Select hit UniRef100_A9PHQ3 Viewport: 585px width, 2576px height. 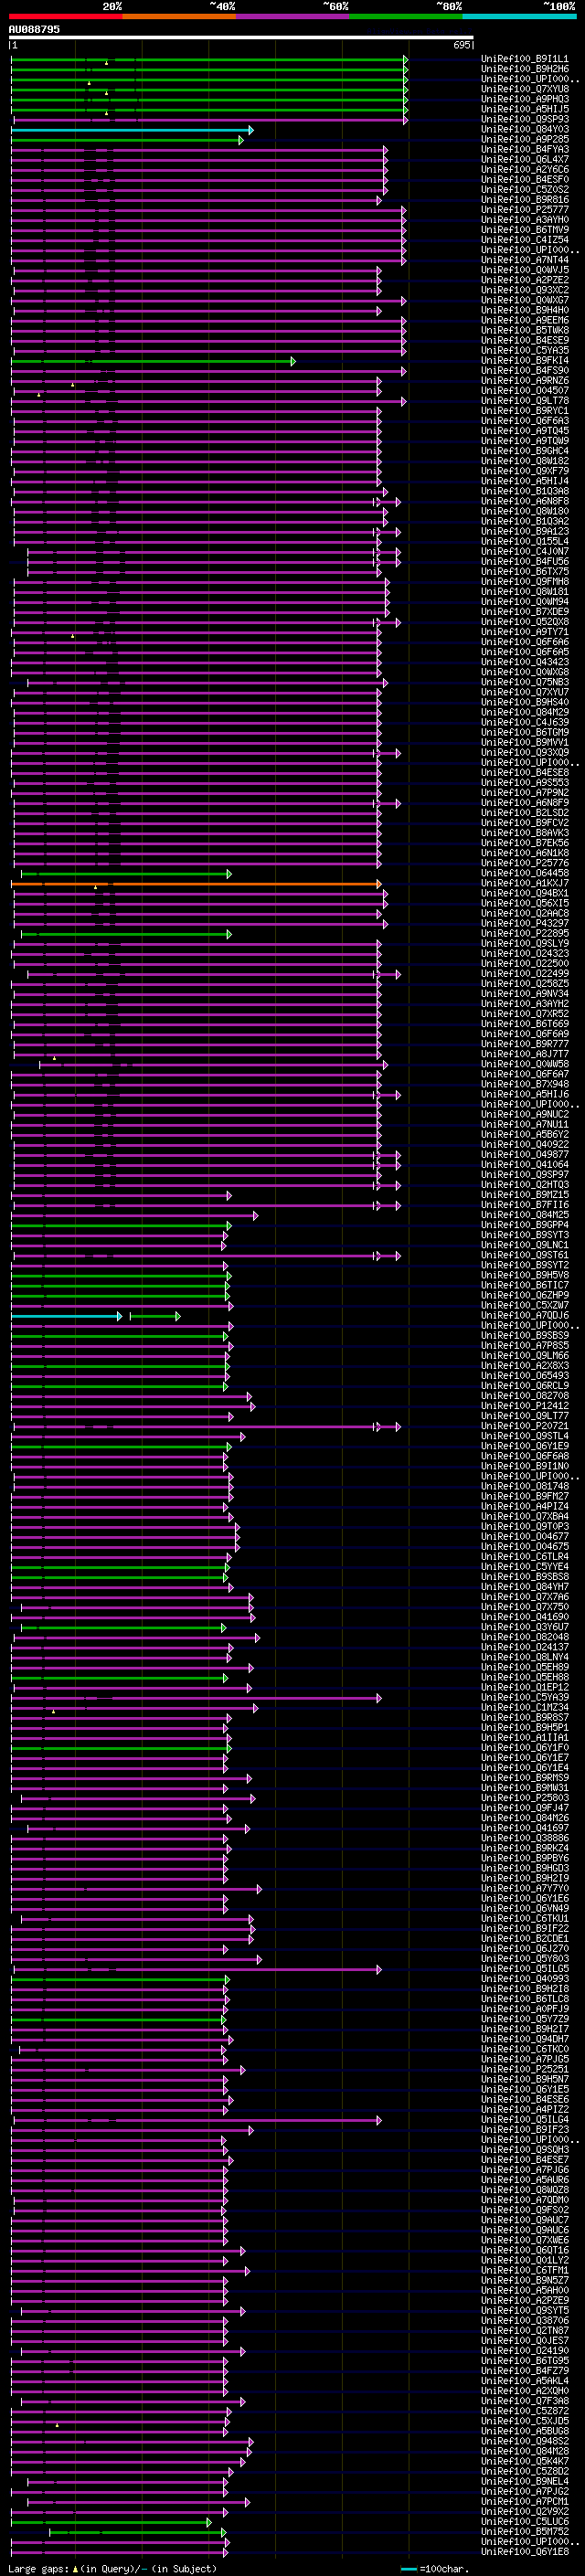(x=525, y=99)
